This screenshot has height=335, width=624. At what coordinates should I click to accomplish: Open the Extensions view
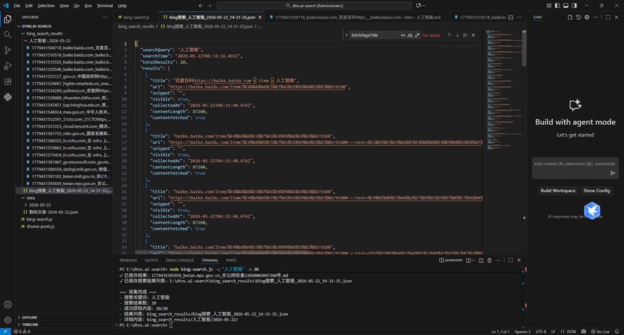tap(7, 82)
